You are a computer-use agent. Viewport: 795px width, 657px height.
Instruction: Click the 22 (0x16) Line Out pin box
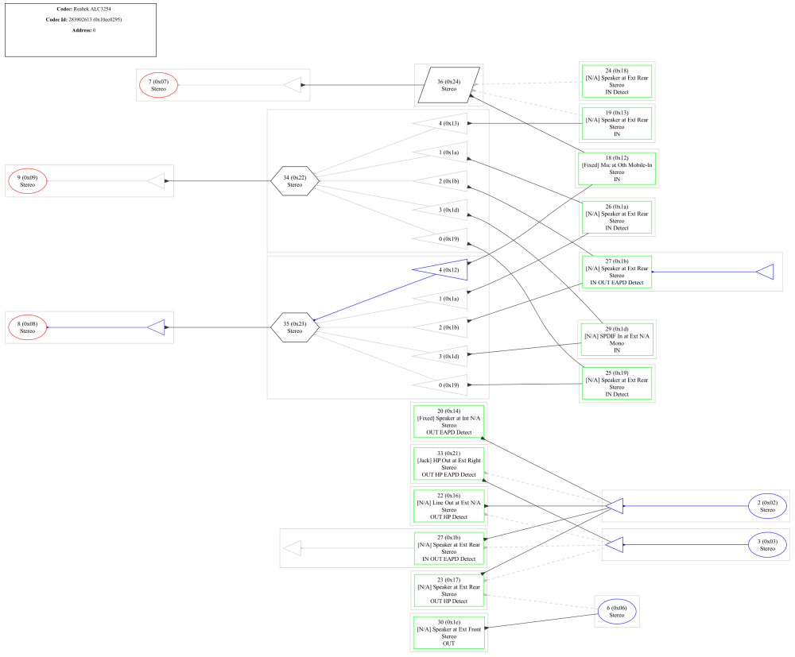point(448,506)
